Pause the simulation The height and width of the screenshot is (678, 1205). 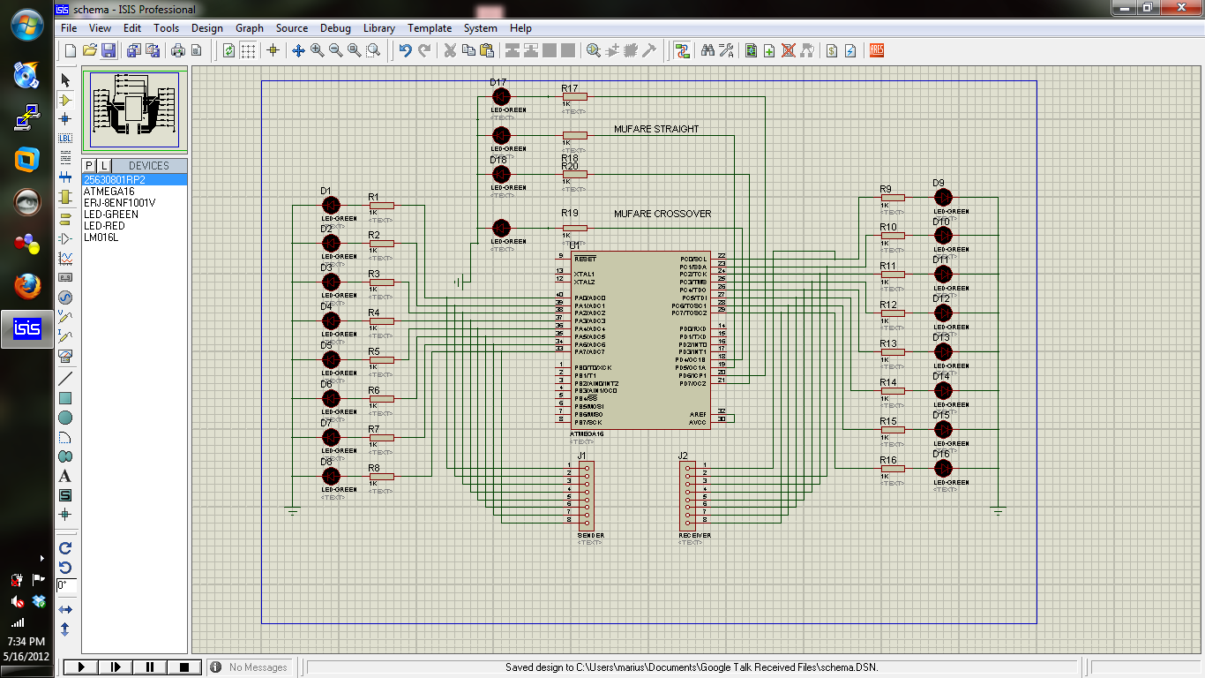click(149, 667)
